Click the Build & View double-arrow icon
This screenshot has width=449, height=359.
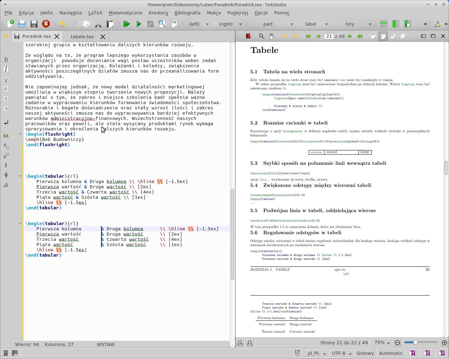click(127, 24)
